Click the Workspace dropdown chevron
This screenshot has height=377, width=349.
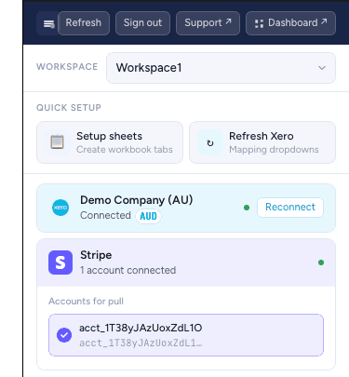[x=322, y=68]
